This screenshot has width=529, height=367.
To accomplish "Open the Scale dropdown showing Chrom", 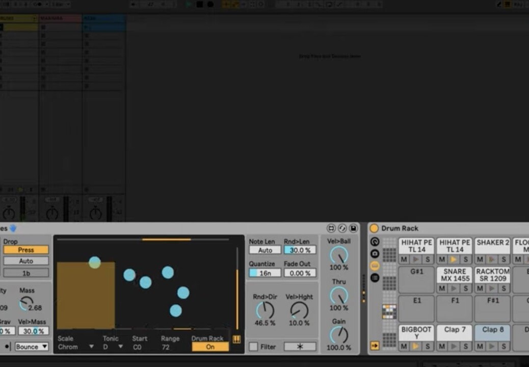I will point(76,347).
